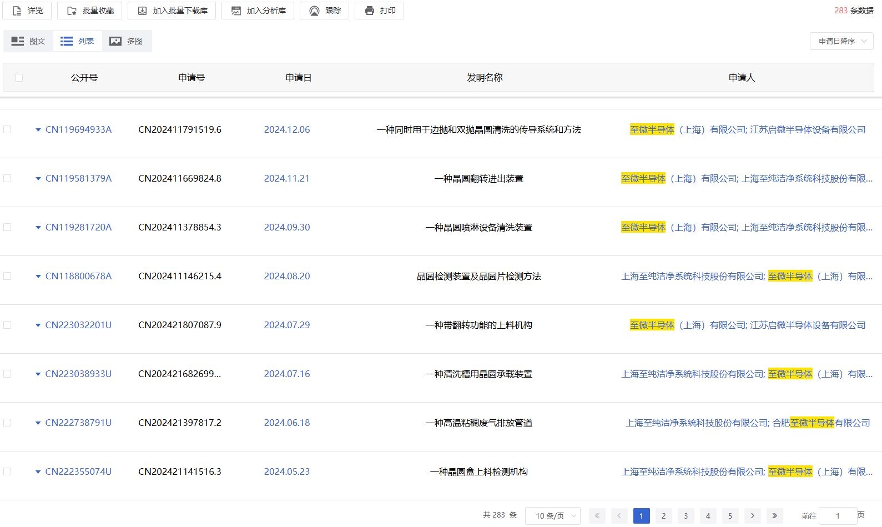Check the row CN222355074U checkbox
Image resolution: width=882 pixels, height=527 pixels.
point(7,471)
